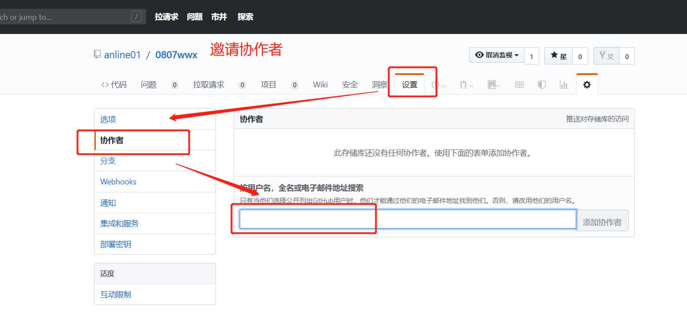Switch to the 洞察 tab
Image resolution: width=687 pixels, height=330 pixels.
[380, 85]
